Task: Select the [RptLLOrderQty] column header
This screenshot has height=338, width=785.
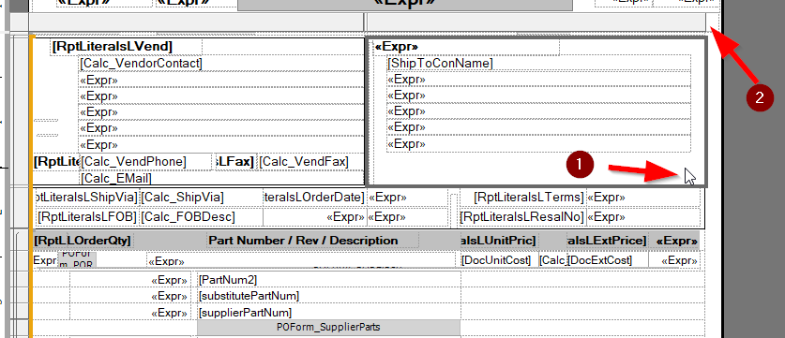Action: (x=83, y=241)
